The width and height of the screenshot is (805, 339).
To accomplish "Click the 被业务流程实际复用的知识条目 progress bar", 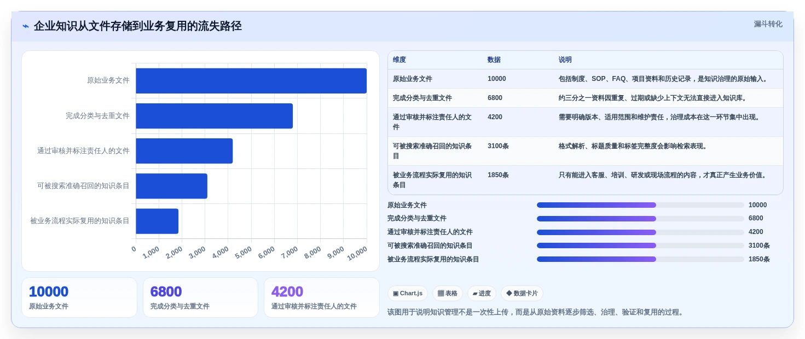I will pyautogui.click(x=640, y=259).
